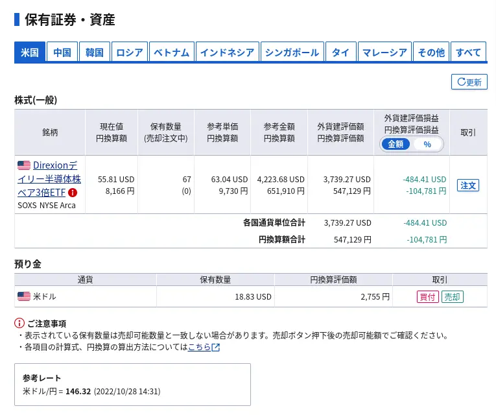Toggle profit/loss display to 金額
The height and width of the screenshot is (417, 496).
pyautogui.click(x=396, y=144)
